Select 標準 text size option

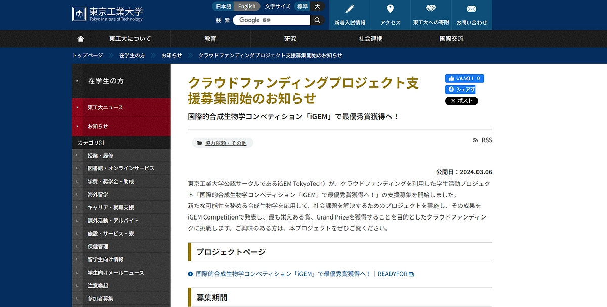coord(302,6)
